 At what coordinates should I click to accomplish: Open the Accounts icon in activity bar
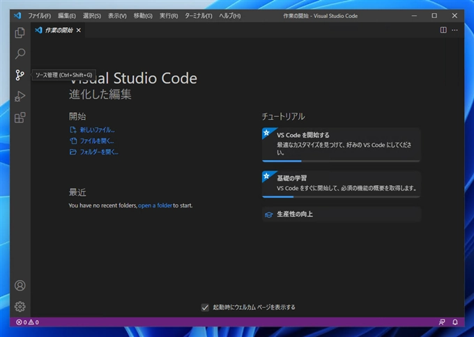20,285
